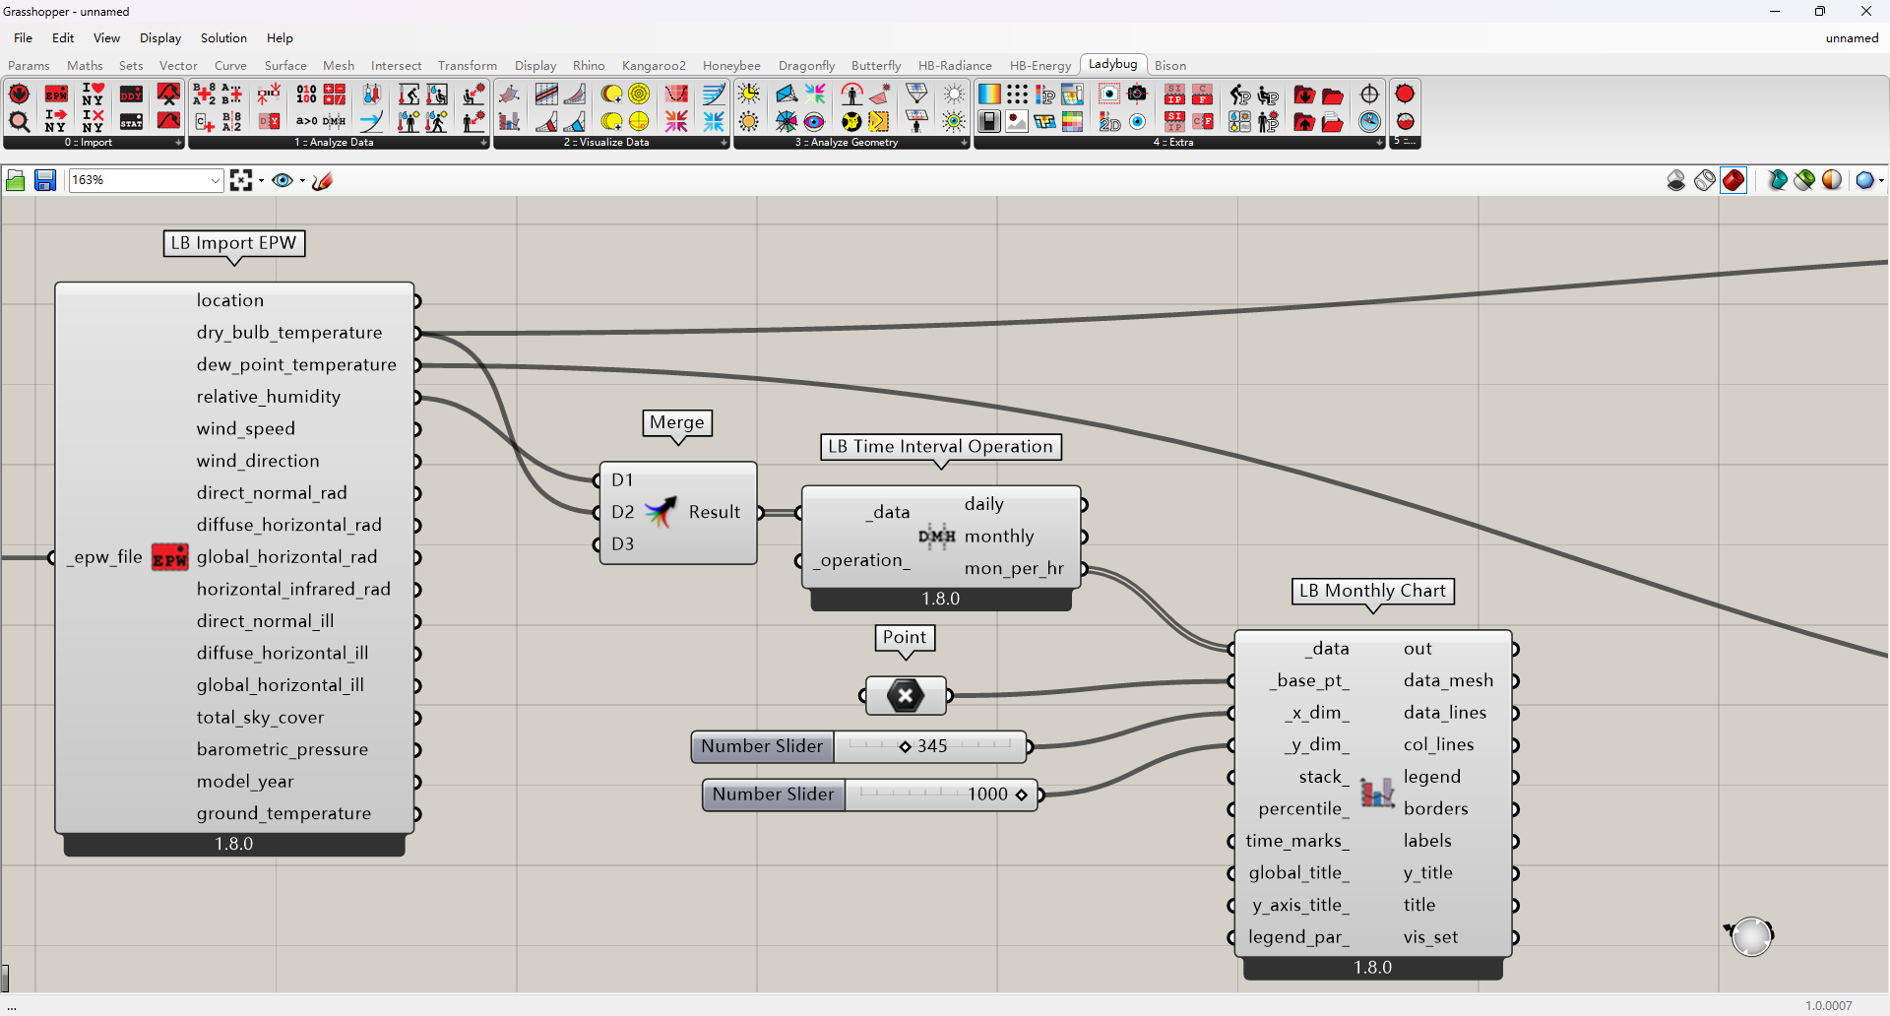
Task: Toggle the no-preview display mode
Action: [1676, 180]
